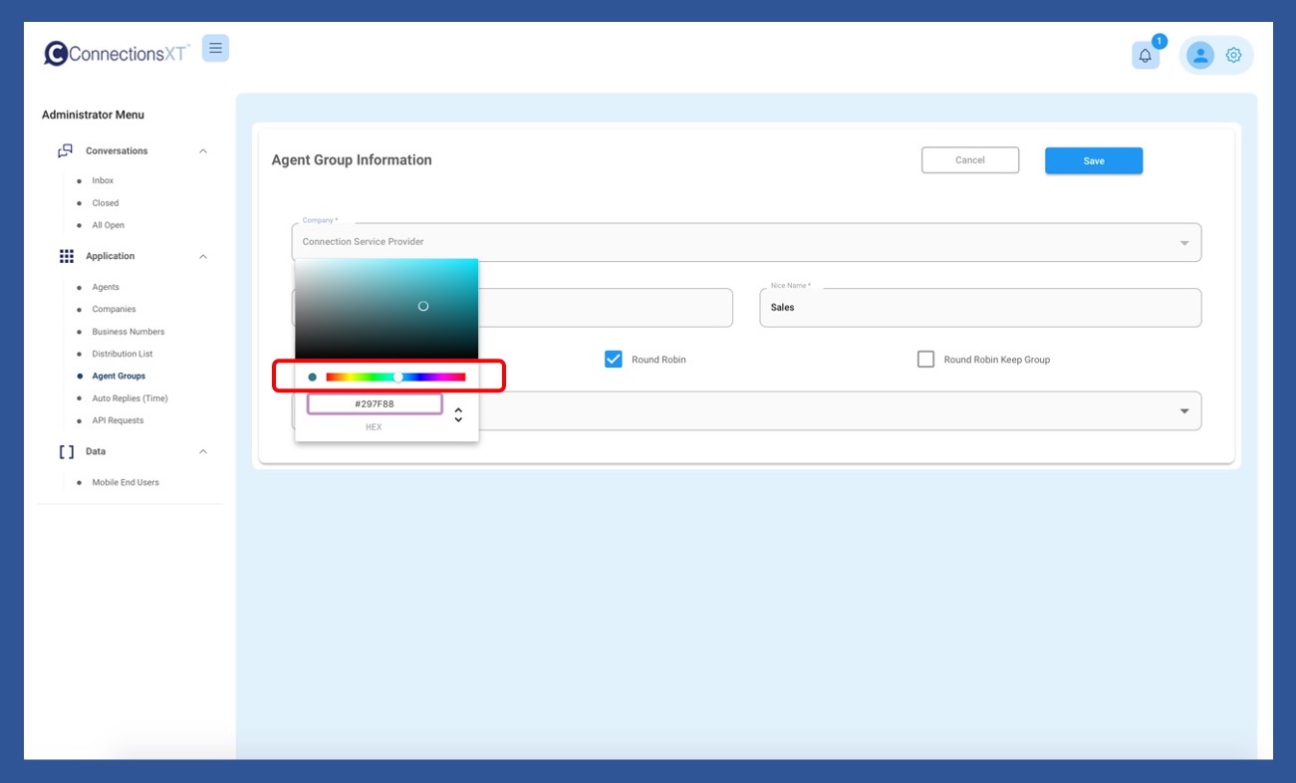
Task: Enable Round Robin Keep Group checkbox
Action: tap(925, 360)
